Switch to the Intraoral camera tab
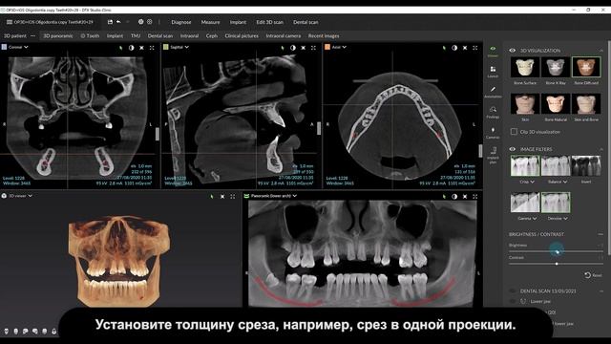The image size is (611, 344). pyautogui.click(x=284, y=36)
